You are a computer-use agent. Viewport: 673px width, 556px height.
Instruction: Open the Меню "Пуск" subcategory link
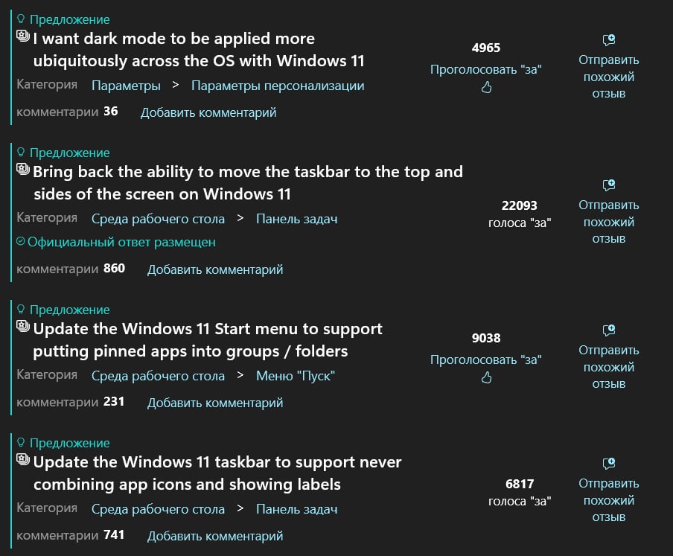(x=296, y=376)
